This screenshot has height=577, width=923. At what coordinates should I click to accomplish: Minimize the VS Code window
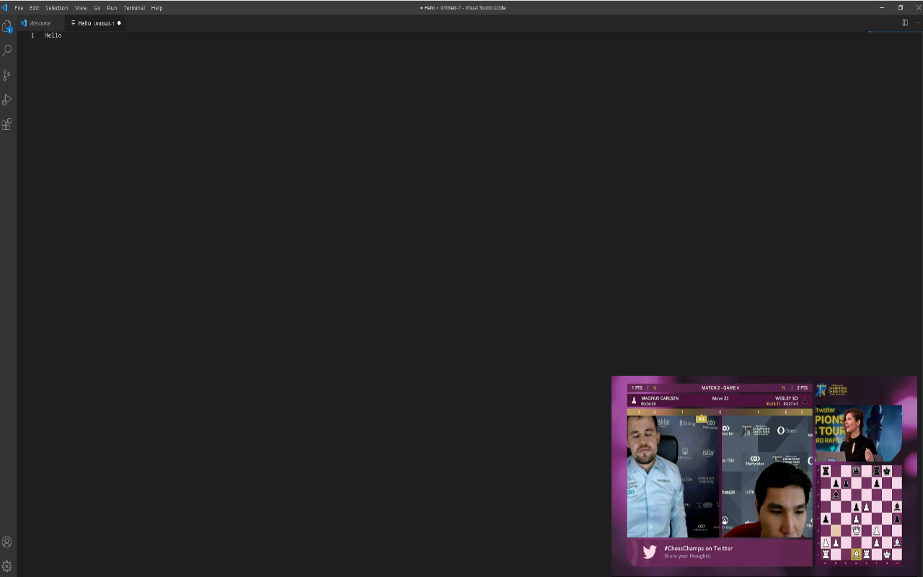click(x=881, y=7)
